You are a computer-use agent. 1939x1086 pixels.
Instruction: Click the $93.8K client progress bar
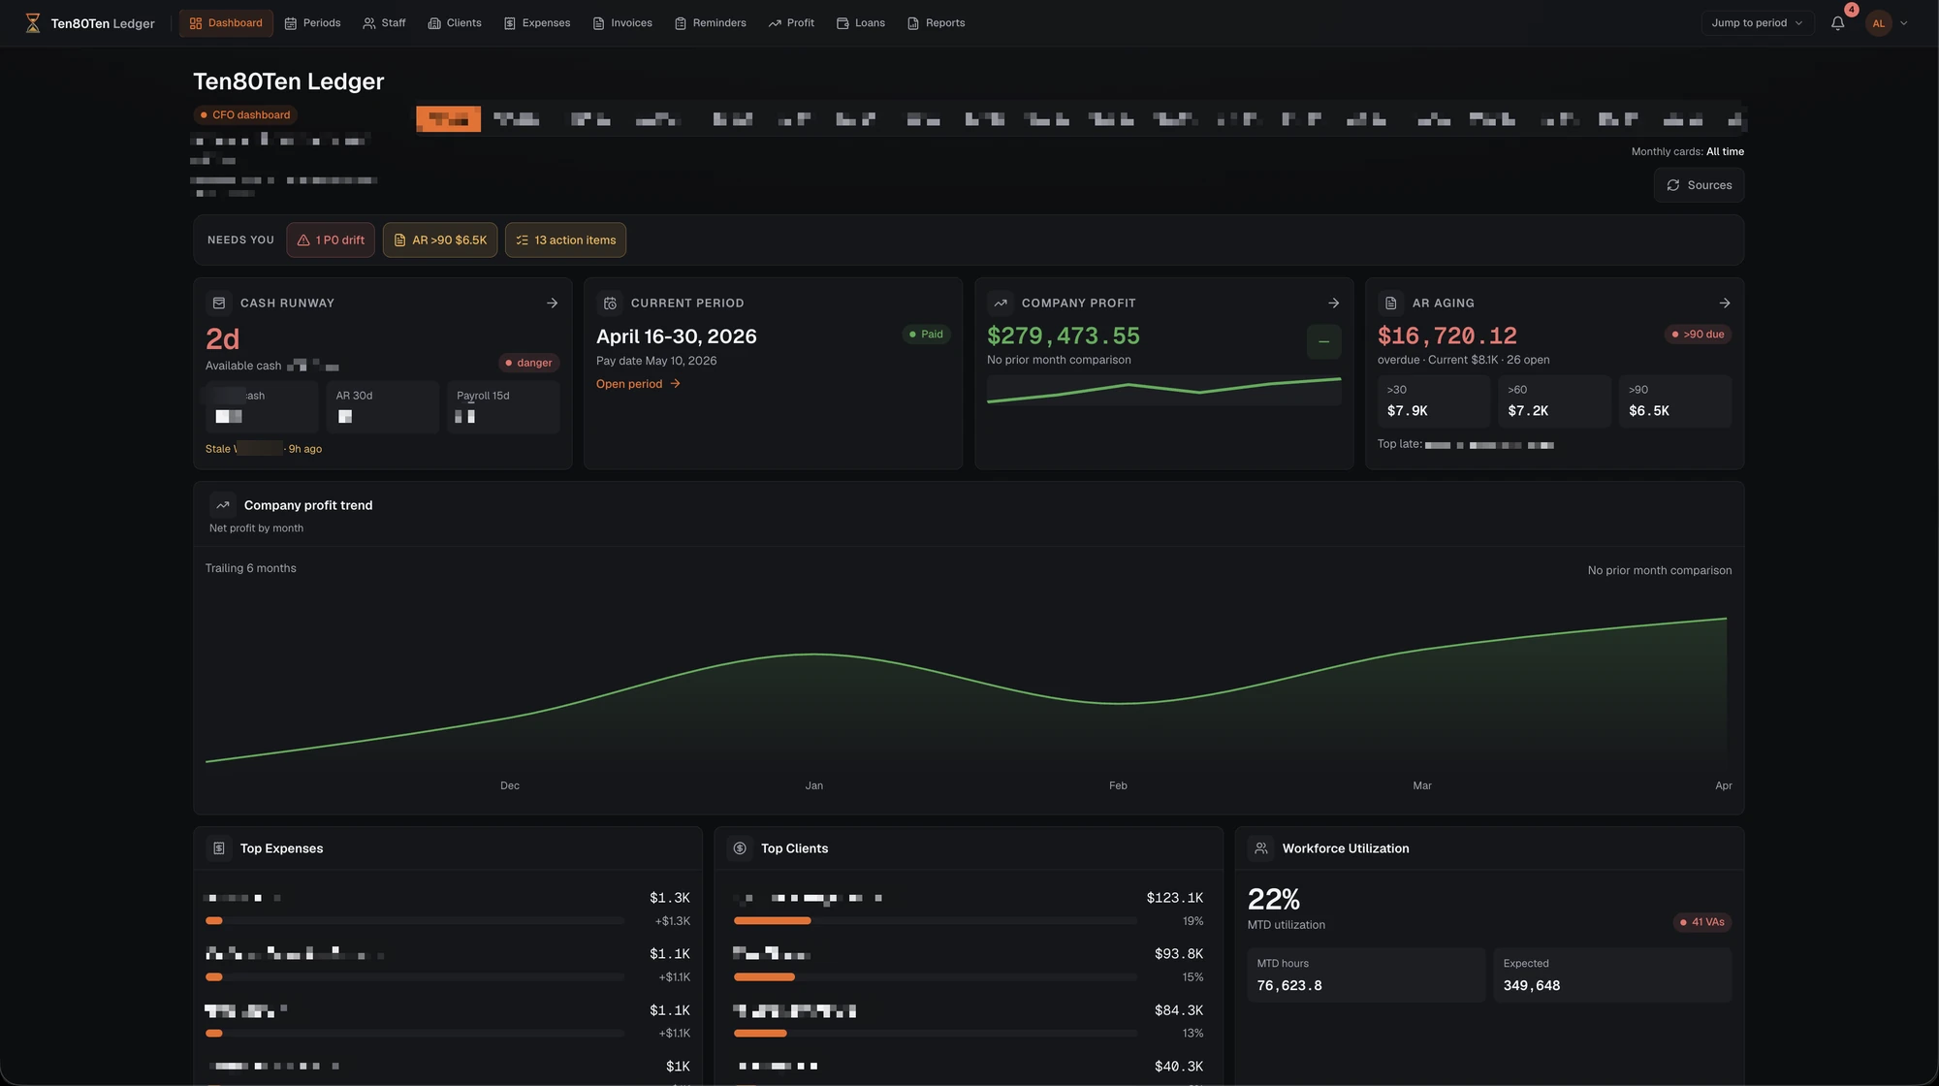pos(936,977)
